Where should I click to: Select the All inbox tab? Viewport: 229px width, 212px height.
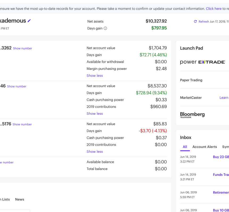(185, 147)
